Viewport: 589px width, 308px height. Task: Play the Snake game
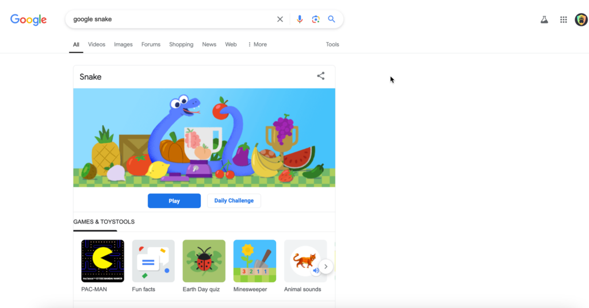click(174, 201)
